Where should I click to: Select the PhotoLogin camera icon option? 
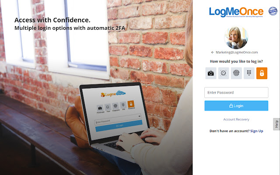[x=211, y=73]
